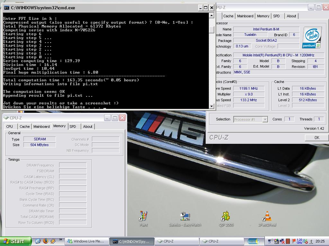Open 2Fast2Real VLC shortcut
This screenshot has width=329, height=246.
click(x=267, y=218)
